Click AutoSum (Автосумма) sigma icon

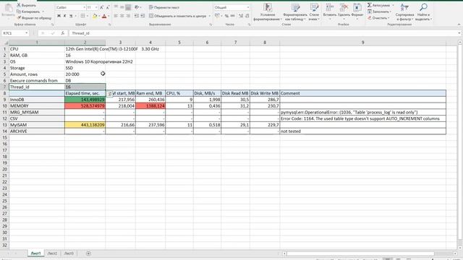370,5
